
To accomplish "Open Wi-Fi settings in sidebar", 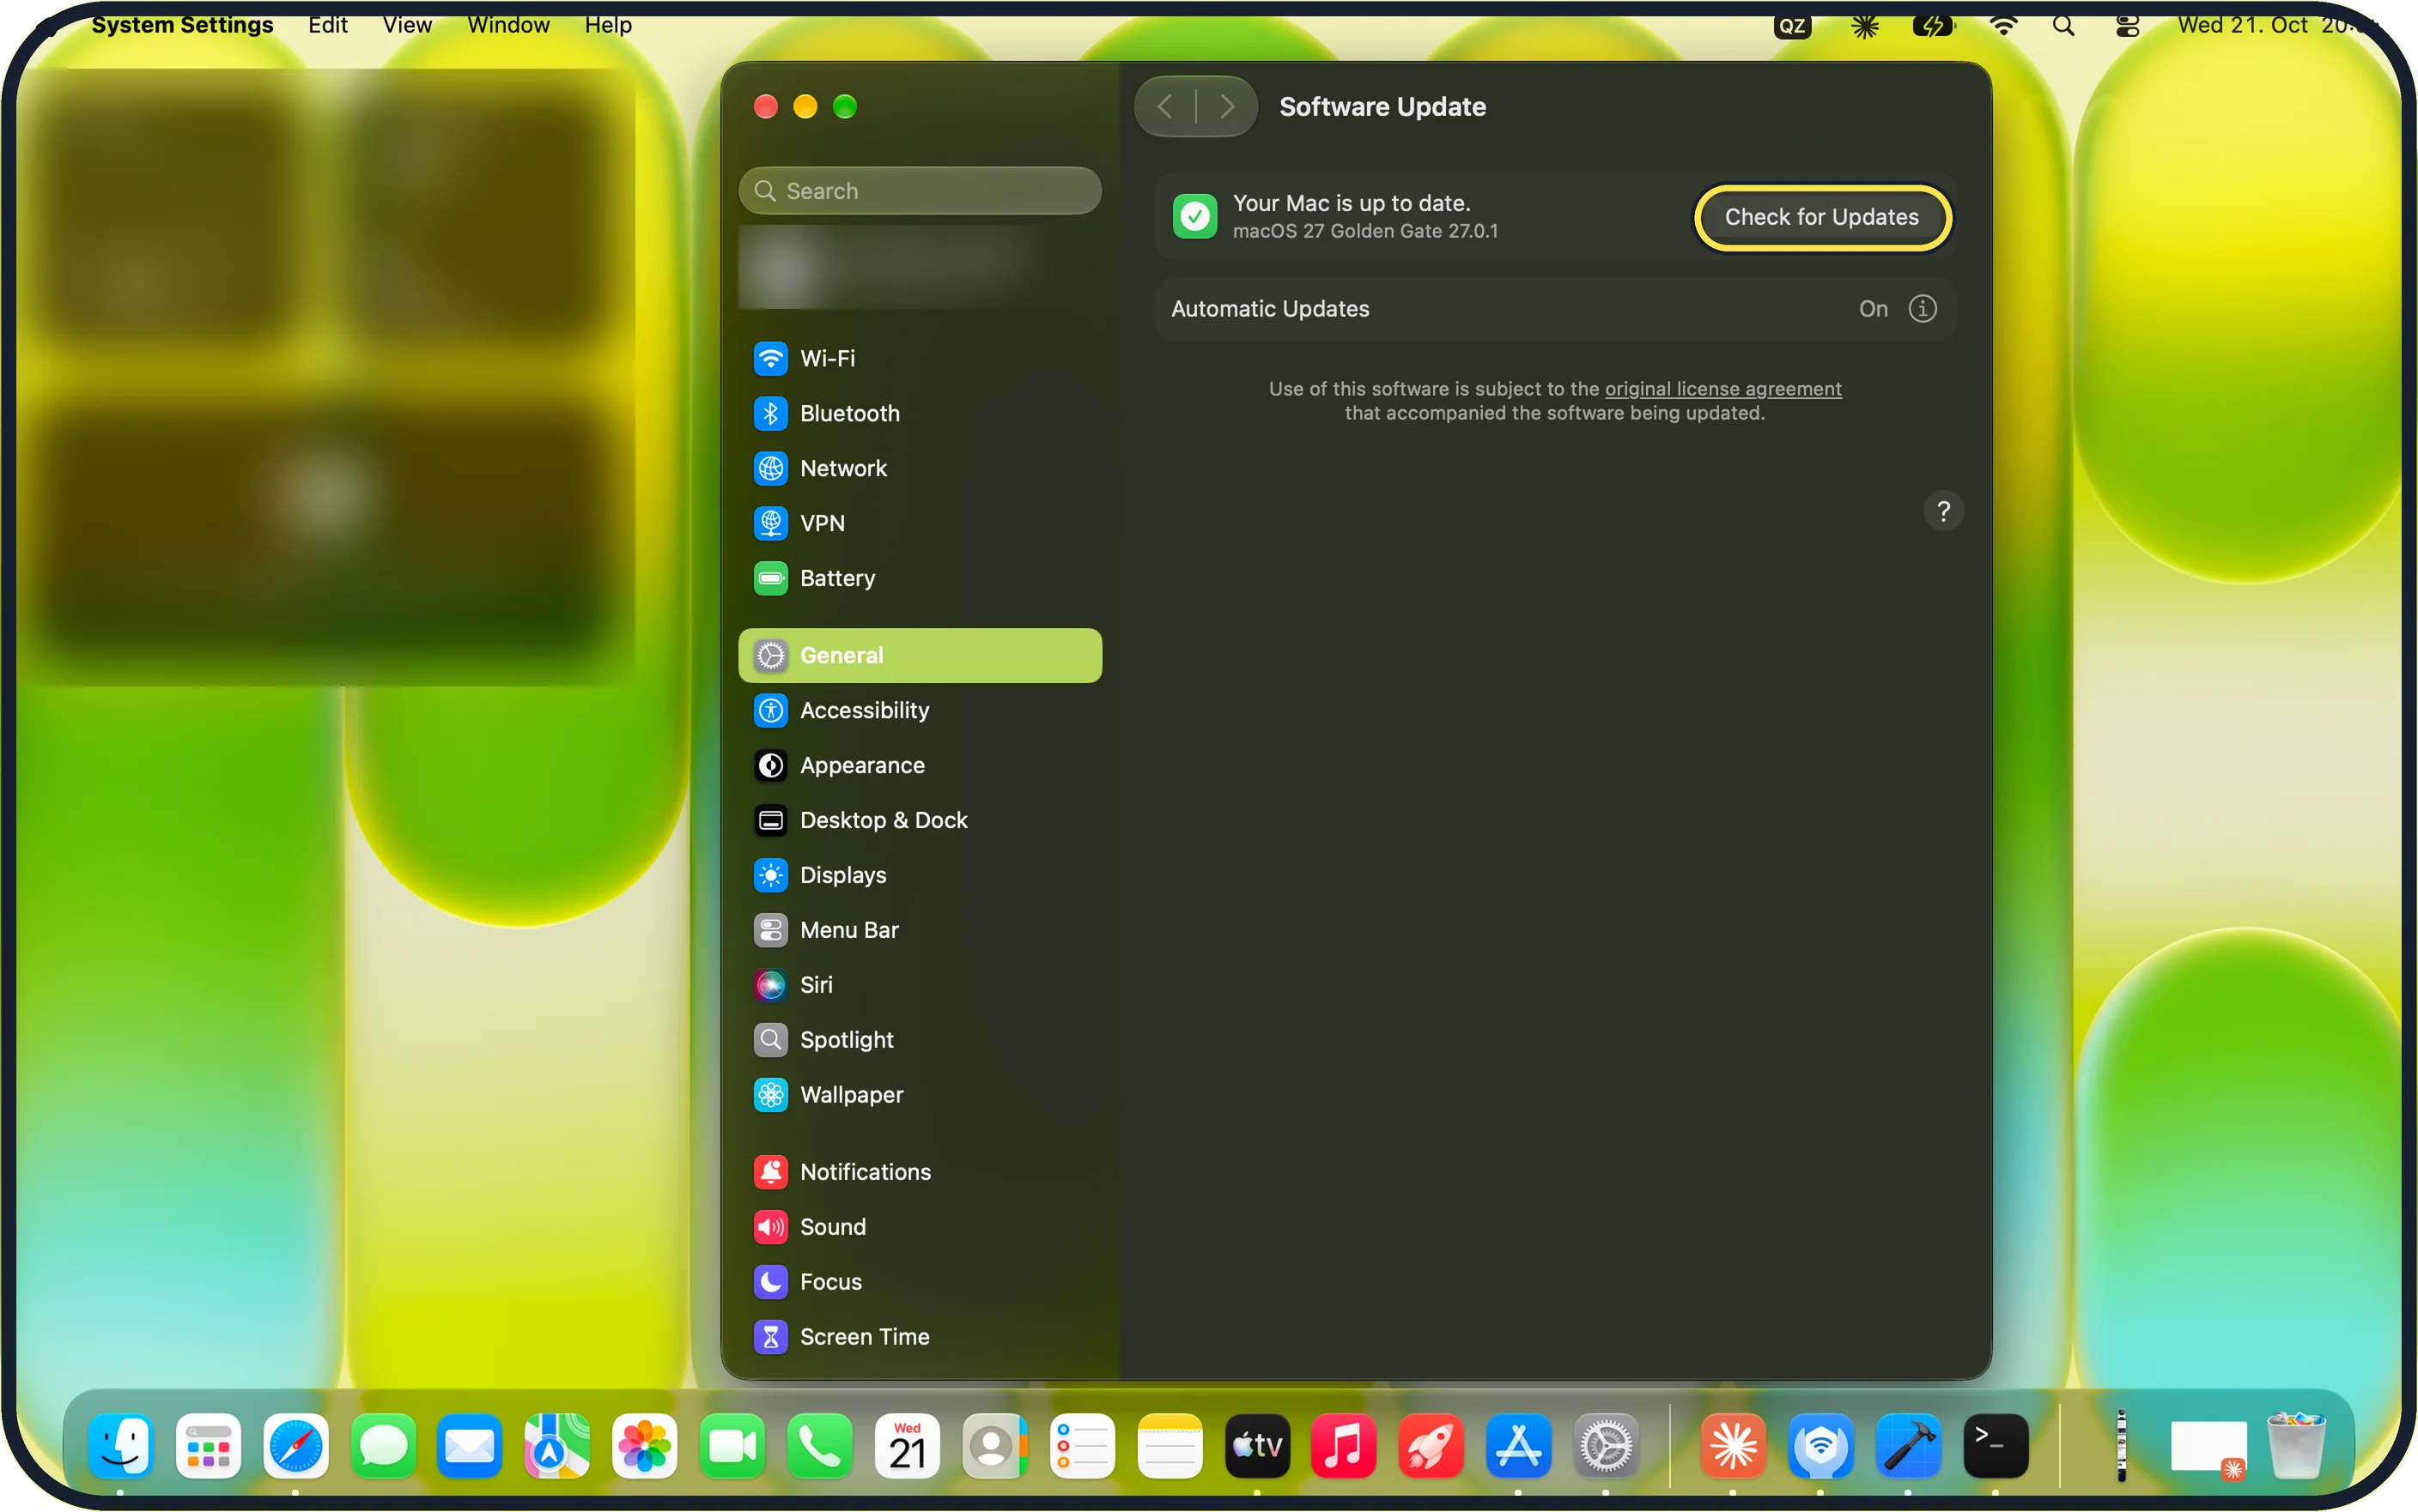I will [920, 358].
